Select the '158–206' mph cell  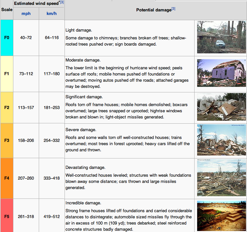click(x=26, y=141)
